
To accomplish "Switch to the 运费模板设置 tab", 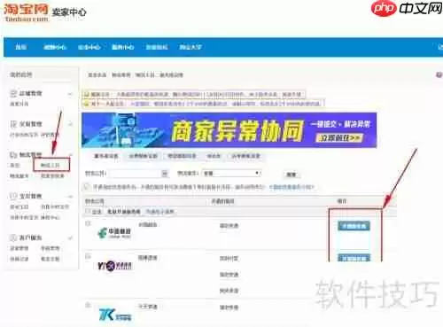I will coord(144,156).
